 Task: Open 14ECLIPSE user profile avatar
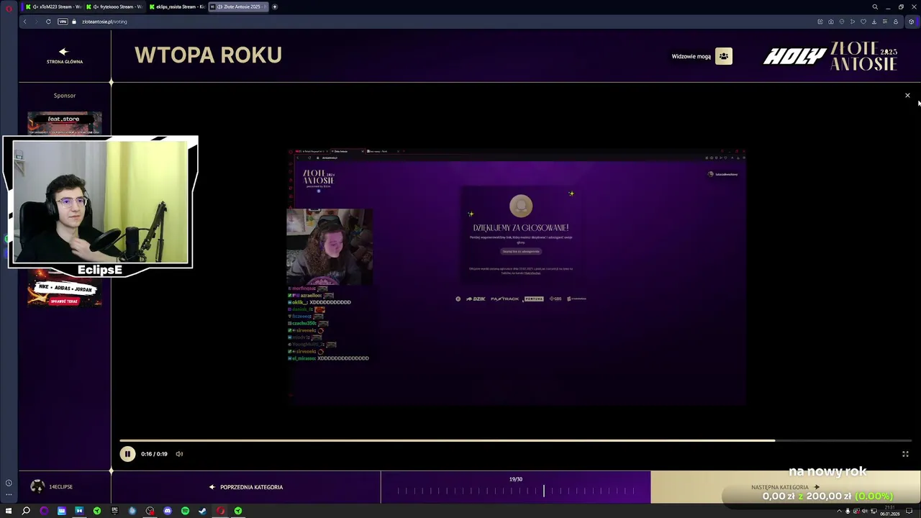[x=37, y=487]
